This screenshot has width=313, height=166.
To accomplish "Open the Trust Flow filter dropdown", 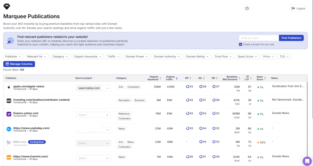I will pos(223,56).
